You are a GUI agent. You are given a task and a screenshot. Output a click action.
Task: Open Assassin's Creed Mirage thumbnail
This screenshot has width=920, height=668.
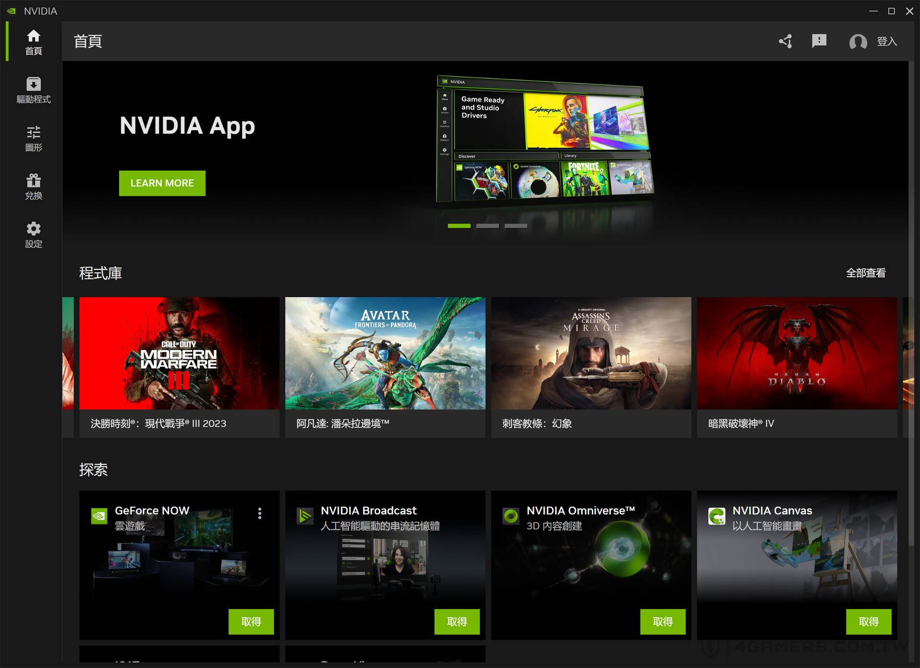[x=591, y=353]
